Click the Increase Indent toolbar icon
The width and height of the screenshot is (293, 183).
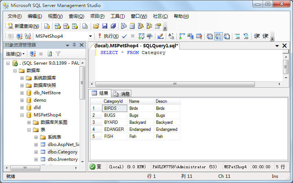pyautogui.click(x=266, y=36)
